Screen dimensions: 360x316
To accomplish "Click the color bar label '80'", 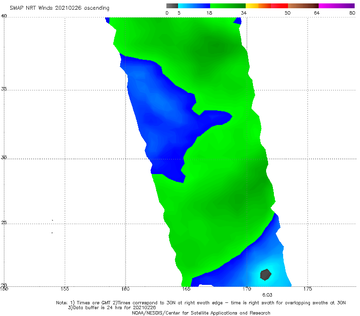I will point(352,13).
